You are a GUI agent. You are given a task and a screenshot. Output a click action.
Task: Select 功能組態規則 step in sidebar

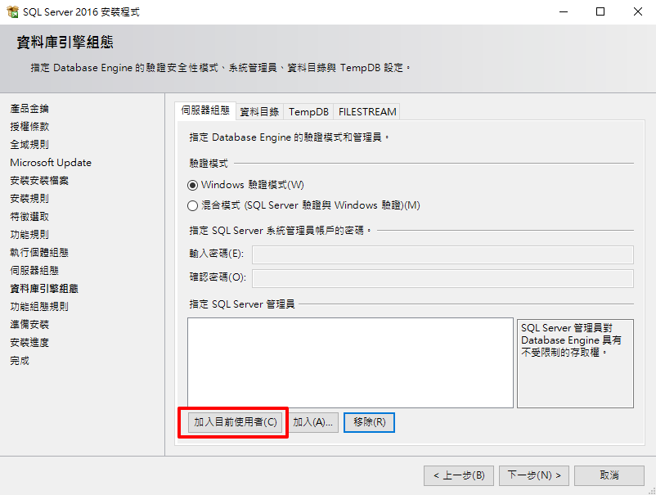39,307
